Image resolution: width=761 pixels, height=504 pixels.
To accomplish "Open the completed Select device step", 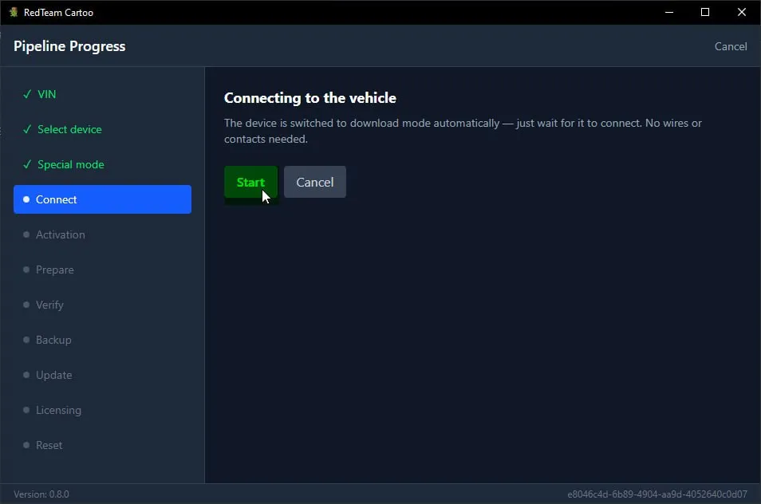I will click(x=102, y=129).
